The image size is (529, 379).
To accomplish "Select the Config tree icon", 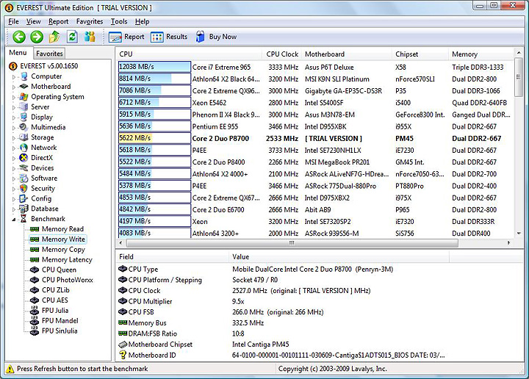I will [x=24, y=198].
